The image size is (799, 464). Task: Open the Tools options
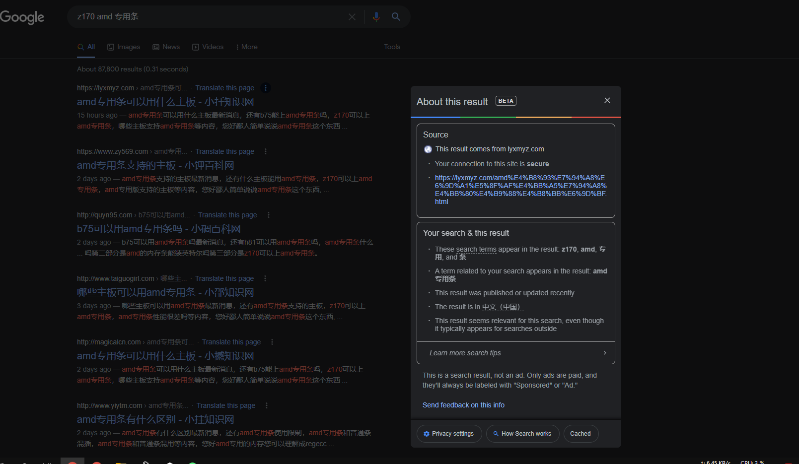[392, 47]
